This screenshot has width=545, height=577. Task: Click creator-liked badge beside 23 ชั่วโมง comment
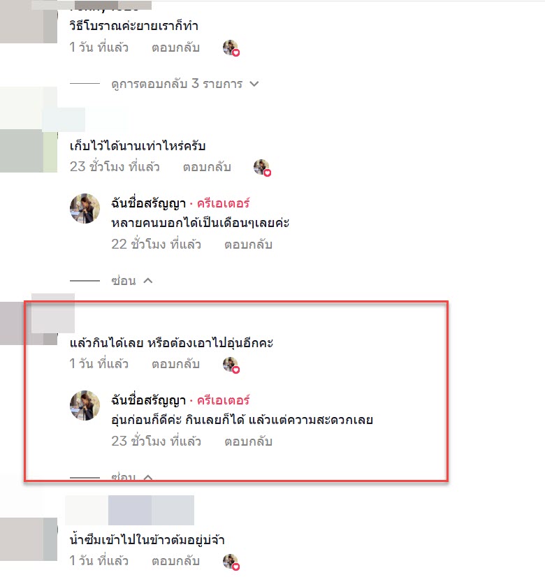(263, 168)
